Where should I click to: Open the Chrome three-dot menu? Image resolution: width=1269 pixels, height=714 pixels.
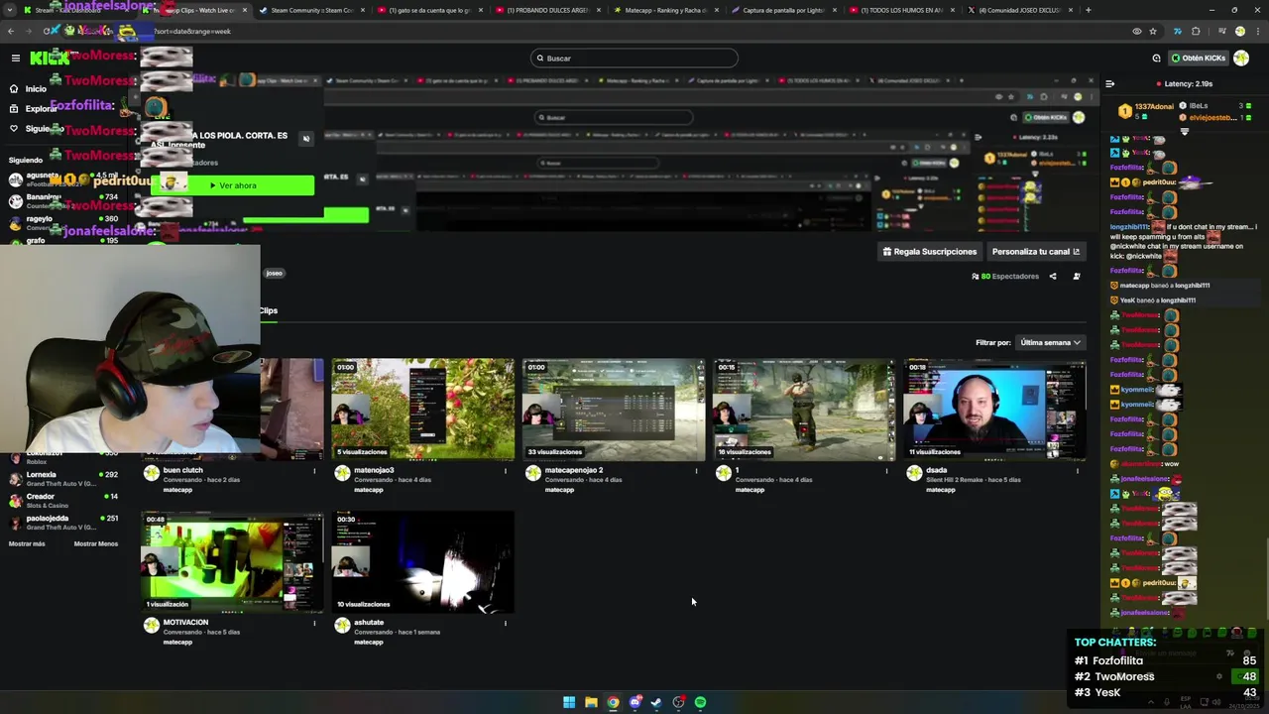tap(1257, 32)
